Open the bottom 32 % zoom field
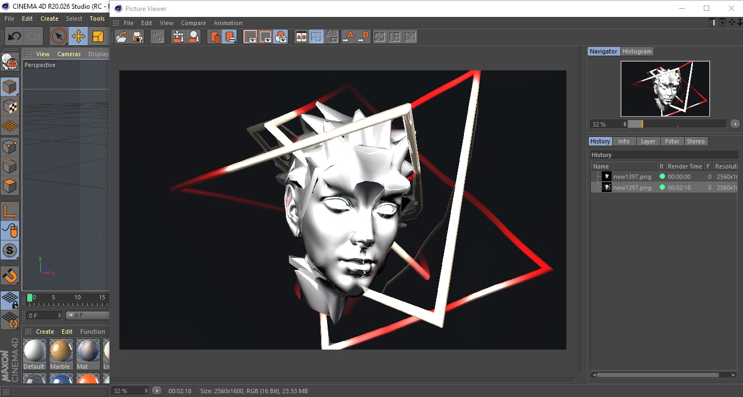 click(x=130, y=391)
